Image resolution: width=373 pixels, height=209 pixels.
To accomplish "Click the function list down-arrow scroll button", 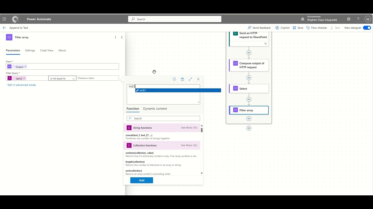I will tap(202, 173).
